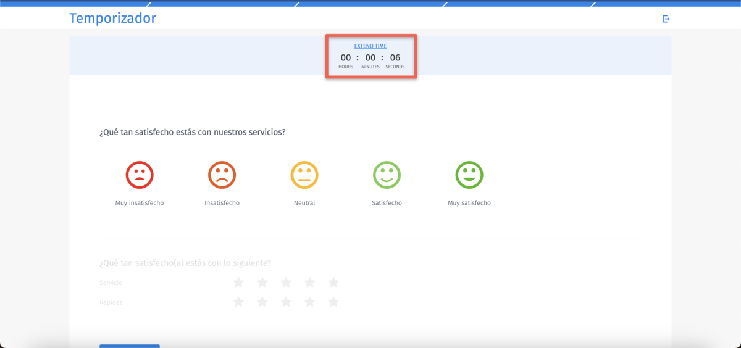Click the timer MINUTES value
Screen dimensions: 741x348
371,58
